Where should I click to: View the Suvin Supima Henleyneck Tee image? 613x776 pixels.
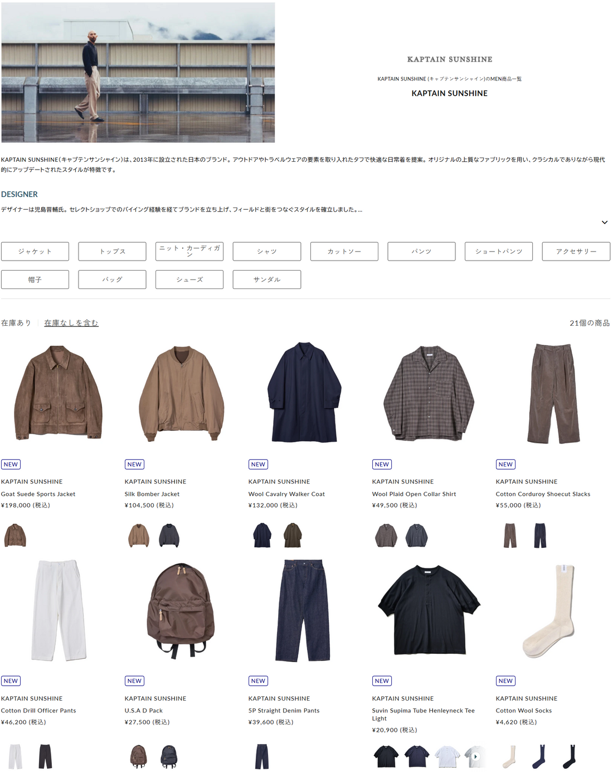point(429,610)
